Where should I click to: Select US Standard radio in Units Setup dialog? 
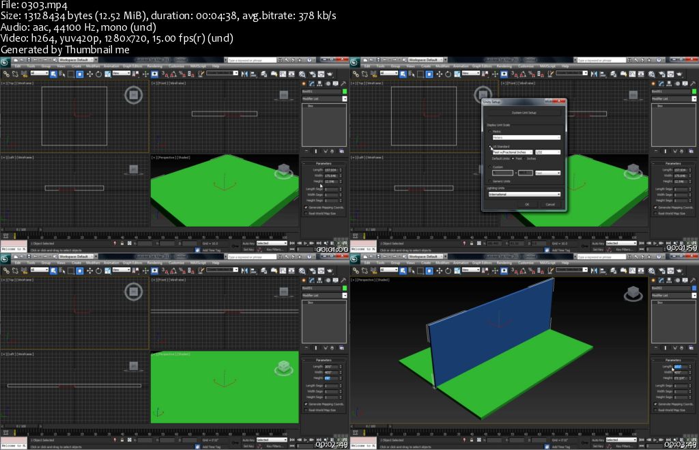[490, 146]
